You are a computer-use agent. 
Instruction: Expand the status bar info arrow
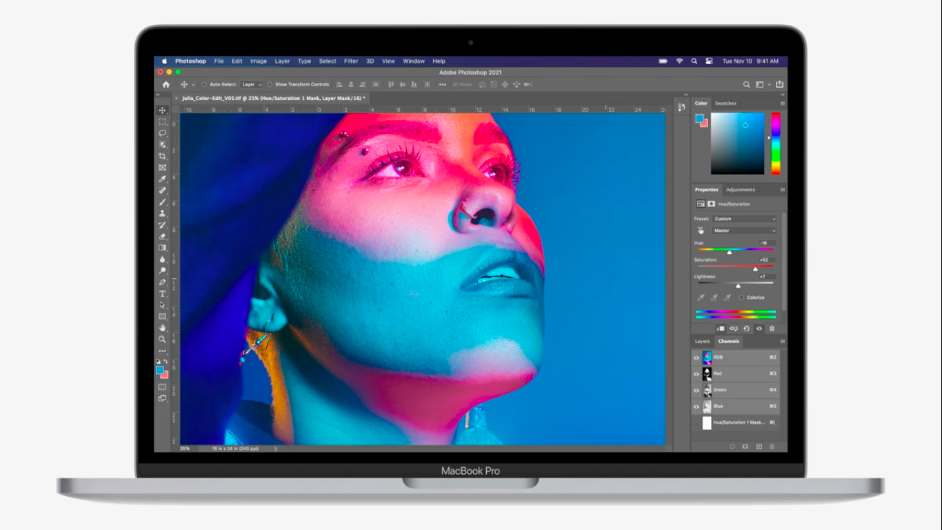(276, 449)
